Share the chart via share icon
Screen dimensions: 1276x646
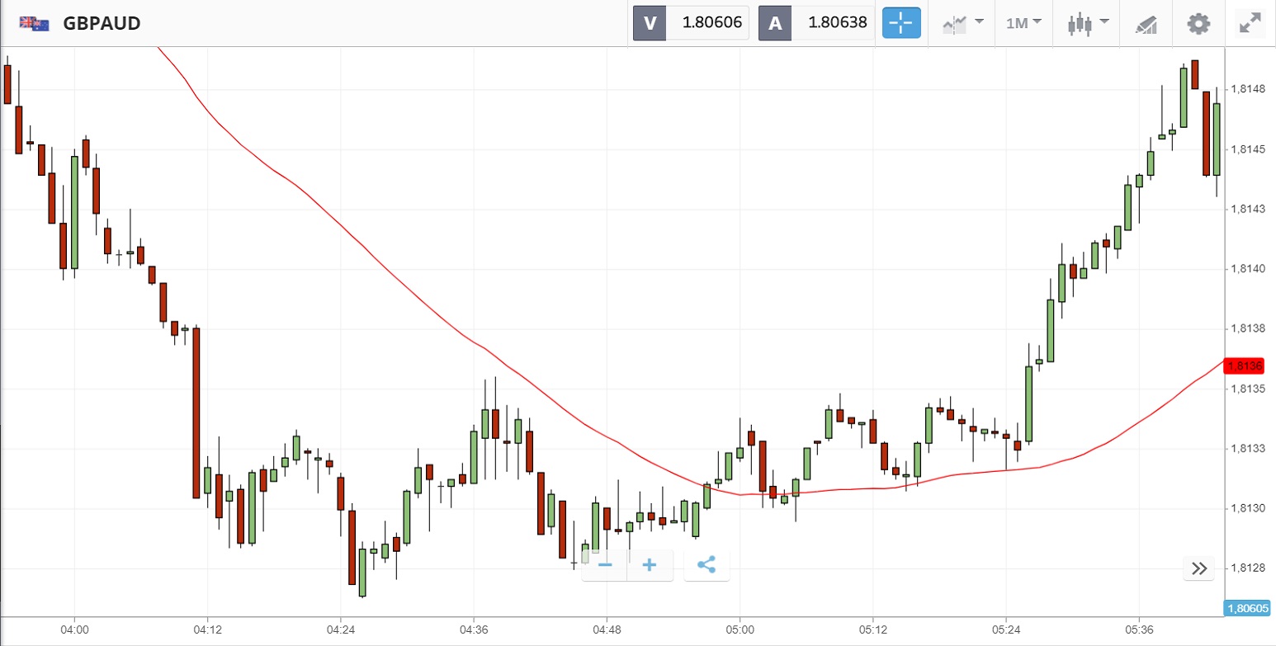707,565
